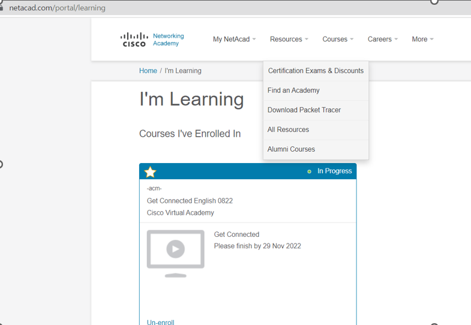Image resolution: width=471 pixels, height=325 pixels.
Task: Click the -acm- label
Action: [154, 188]
